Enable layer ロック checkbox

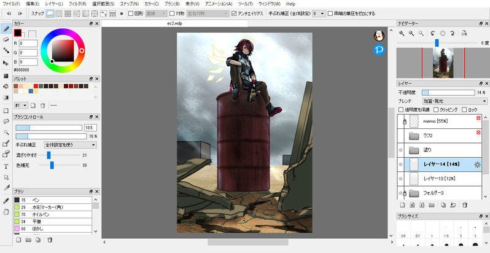pyautogui.click(x=464, y=110)
